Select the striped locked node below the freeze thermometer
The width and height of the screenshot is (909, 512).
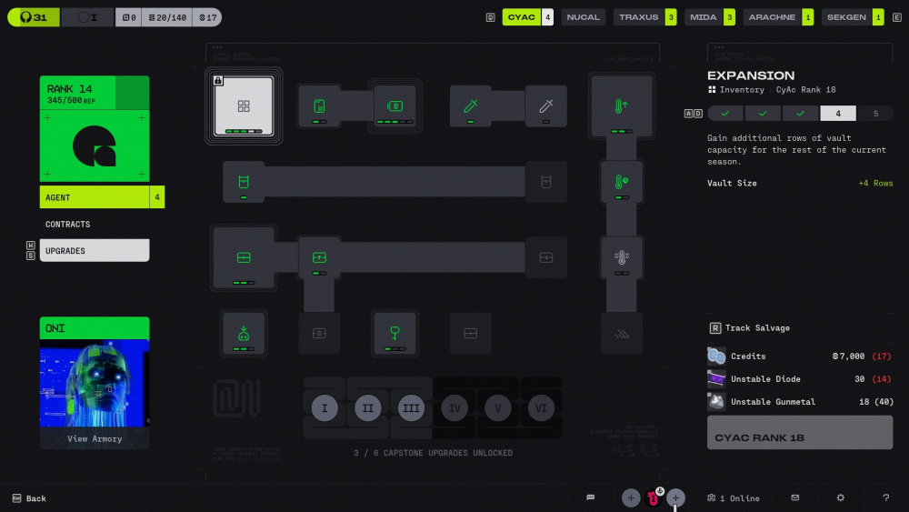622,334
